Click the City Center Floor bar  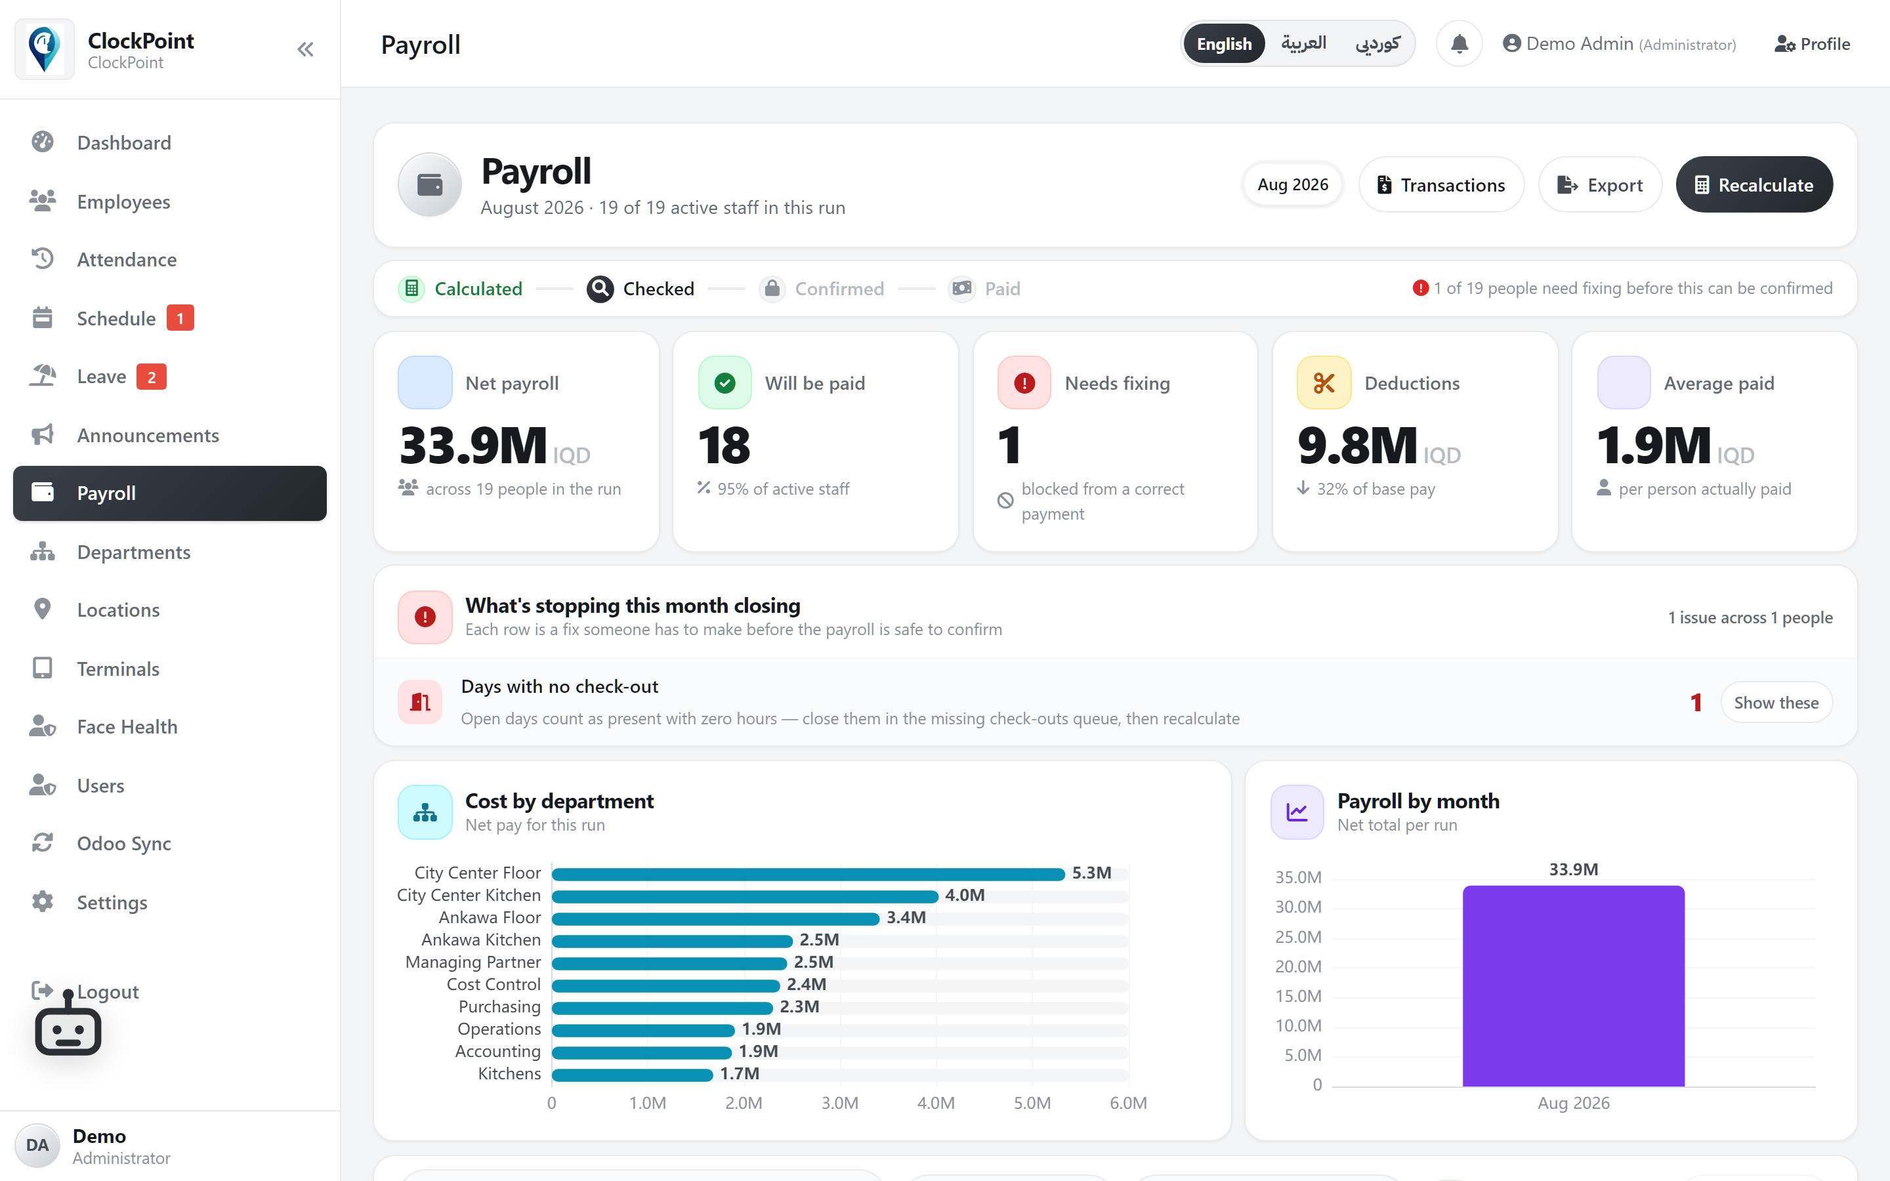(808, 873)
